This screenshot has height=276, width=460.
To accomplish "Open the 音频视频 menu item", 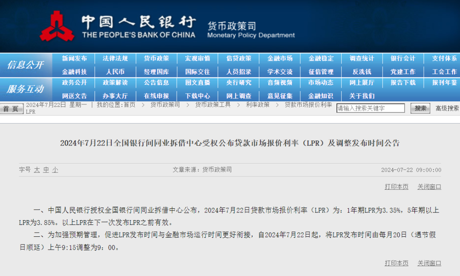I will coord(280,83).
